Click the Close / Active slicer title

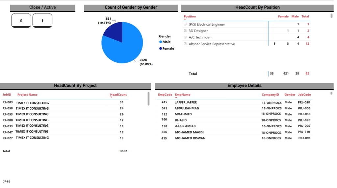pyautogui.click(x=42, y=7)
